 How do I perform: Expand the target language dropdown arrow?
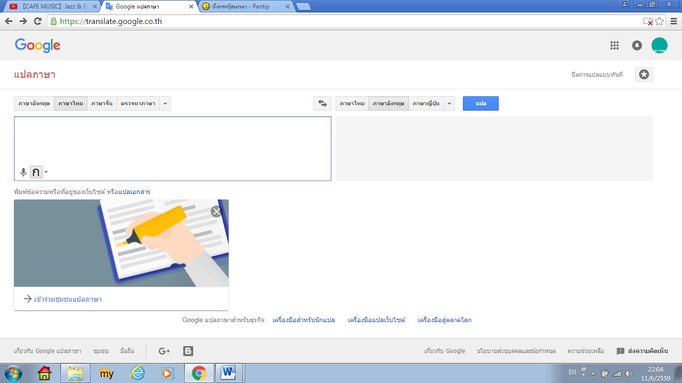449,104
